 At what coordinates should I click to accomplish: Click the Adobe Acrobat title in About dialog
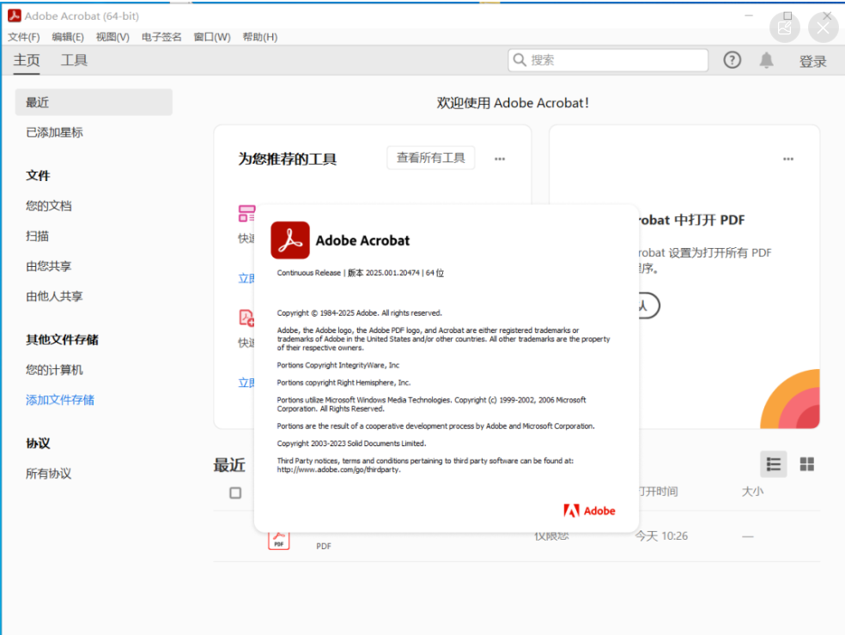(362, 241)
